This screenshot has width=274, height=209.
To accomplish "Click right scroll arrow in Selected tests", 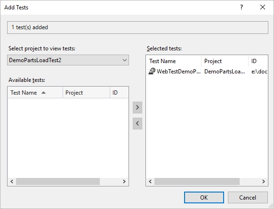I will [263, 182].
